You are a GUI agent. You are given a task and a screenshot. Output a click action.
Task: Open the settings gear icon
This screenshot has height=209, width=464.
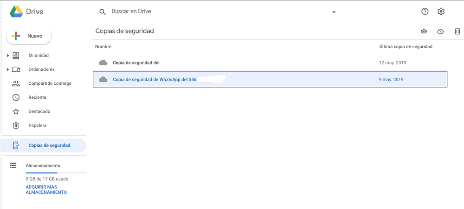pyautogui.click(x=441, y=12)
